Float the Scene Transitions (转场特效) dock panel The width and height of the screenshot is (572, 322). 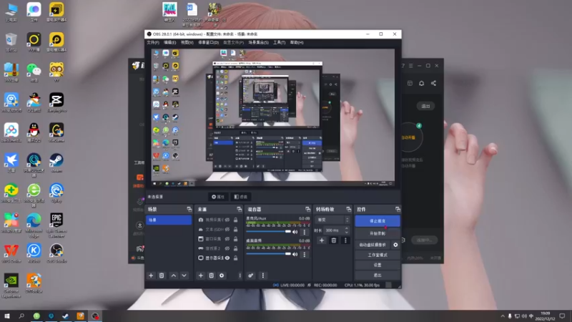pos(348,209)
